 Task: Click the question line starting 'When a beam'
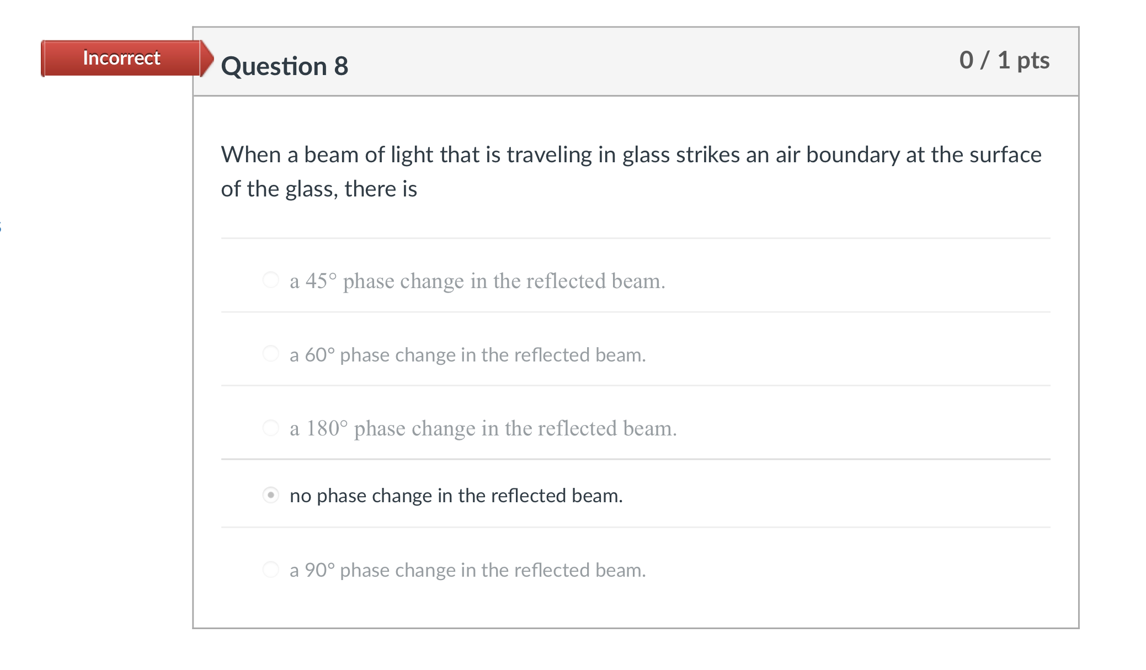pos(631,155)
